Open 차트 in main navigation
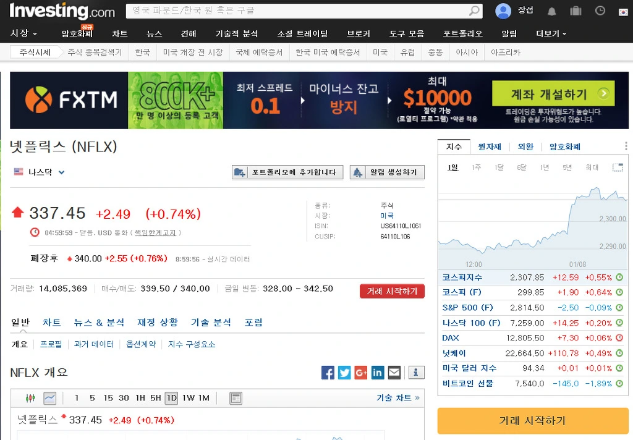633x440 pixels. coord(120,34)
